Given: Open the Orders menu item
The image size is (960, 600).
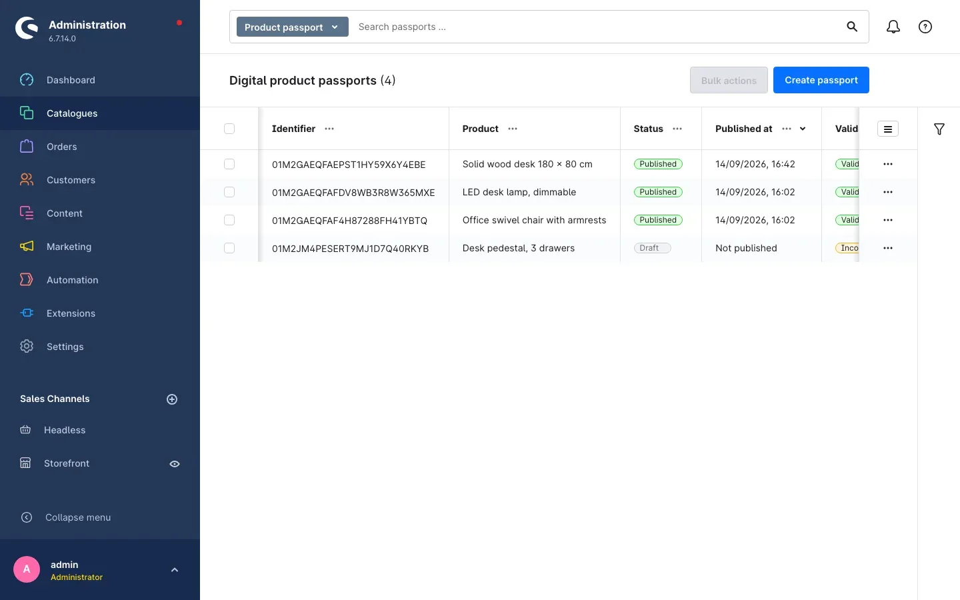Looking at the screenshot, I should (100, 147).
